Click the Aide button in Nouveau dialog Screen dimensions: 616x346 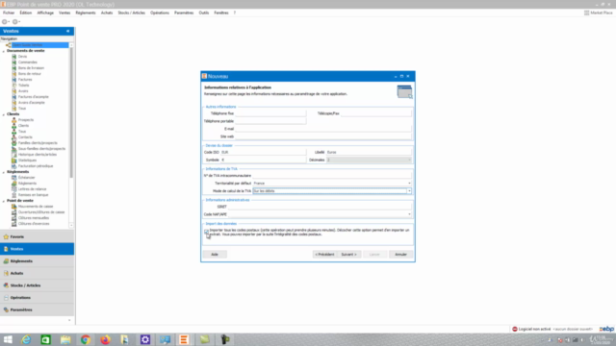click(215, 255)
